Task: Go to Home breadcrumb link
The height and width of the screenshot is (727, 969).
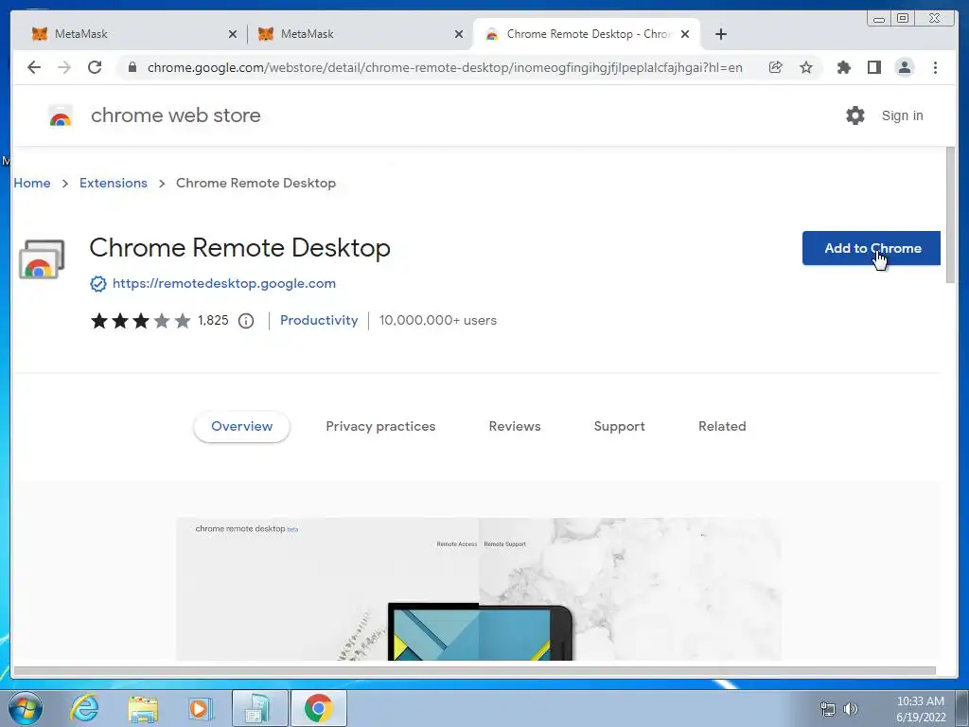Action: [32, 183]
